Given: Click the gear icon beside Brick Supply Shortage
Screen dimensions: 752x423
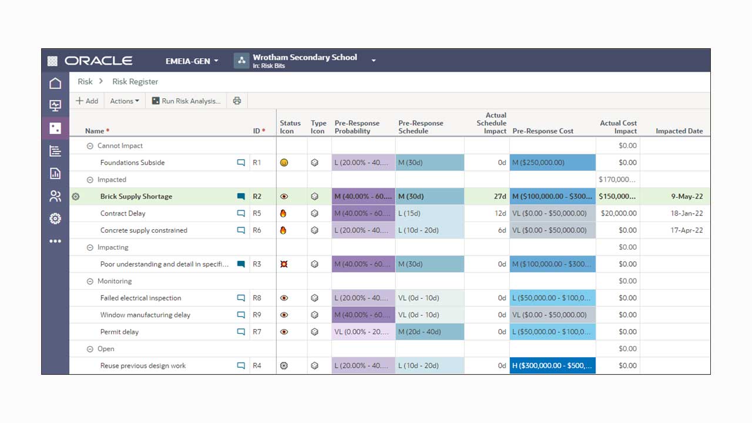Looking at the screenshot, I should tap(75, 196).
